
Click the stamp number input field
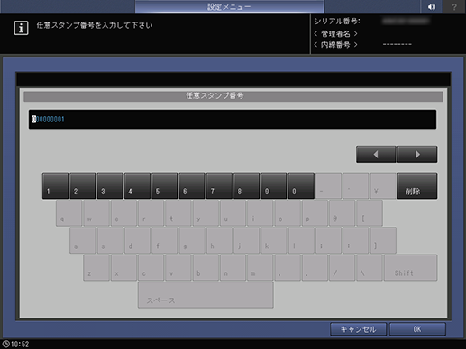tap(233, 120)
